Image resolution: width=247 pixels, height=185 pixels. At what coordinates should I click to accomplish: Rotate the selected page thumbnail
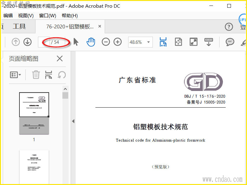[x=61, y=75]
